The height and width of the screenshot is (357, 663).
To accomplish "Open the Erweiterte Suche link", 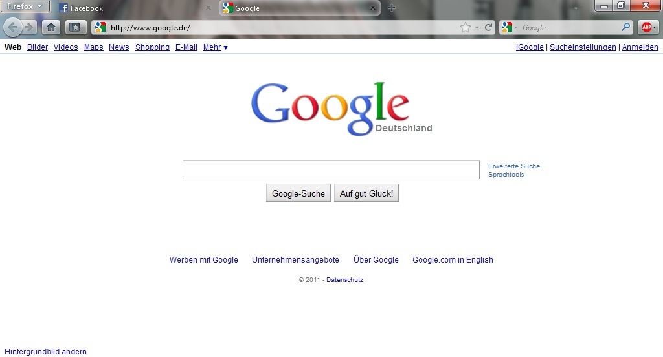I will pos(514,166).
